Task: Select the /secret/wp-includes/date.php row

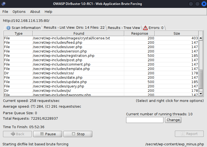Action: coord(101,78)
